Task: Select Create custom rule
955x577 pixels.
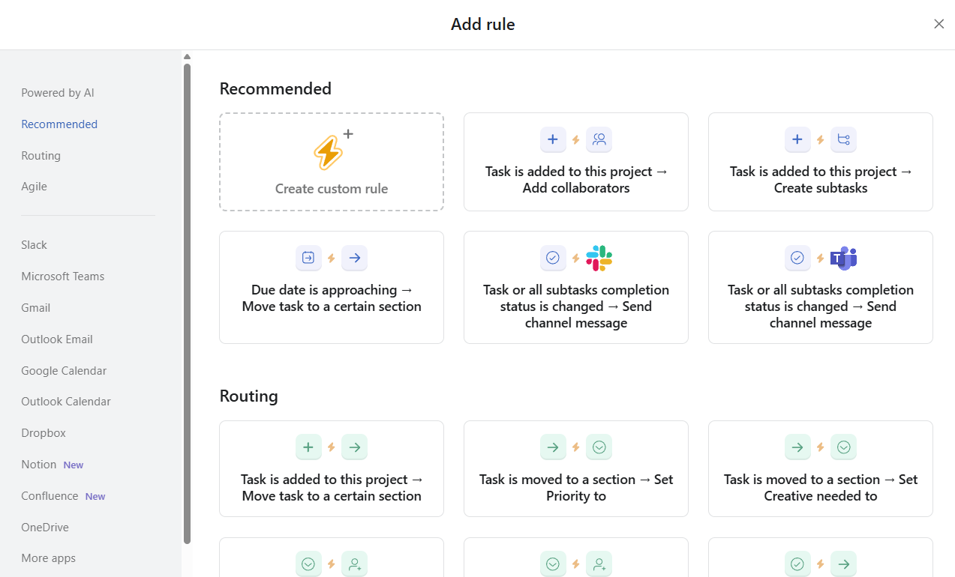Action: click(x=331, y=162)
